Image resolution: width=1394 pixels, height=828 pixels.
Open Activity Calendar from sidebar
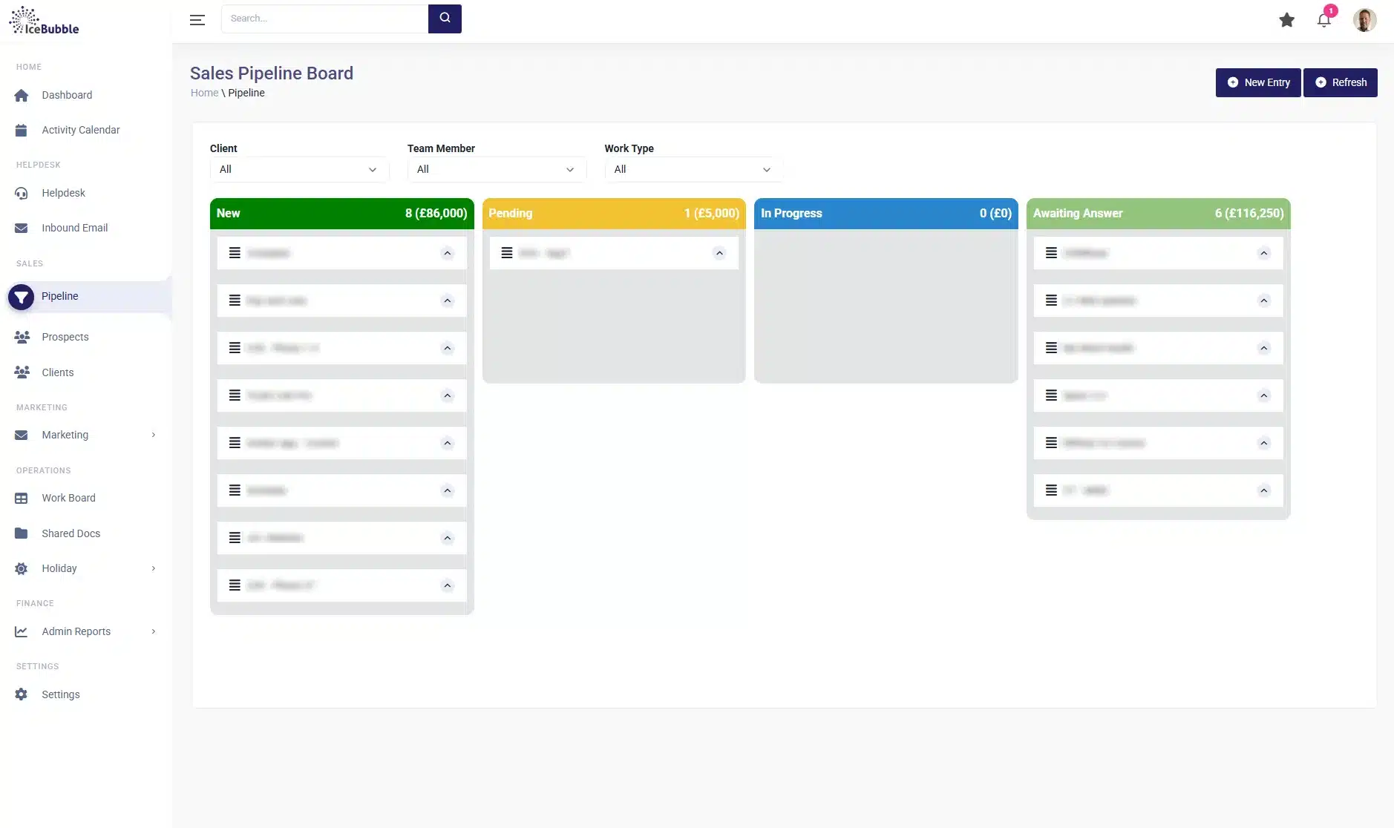click(x=80, y=130)
